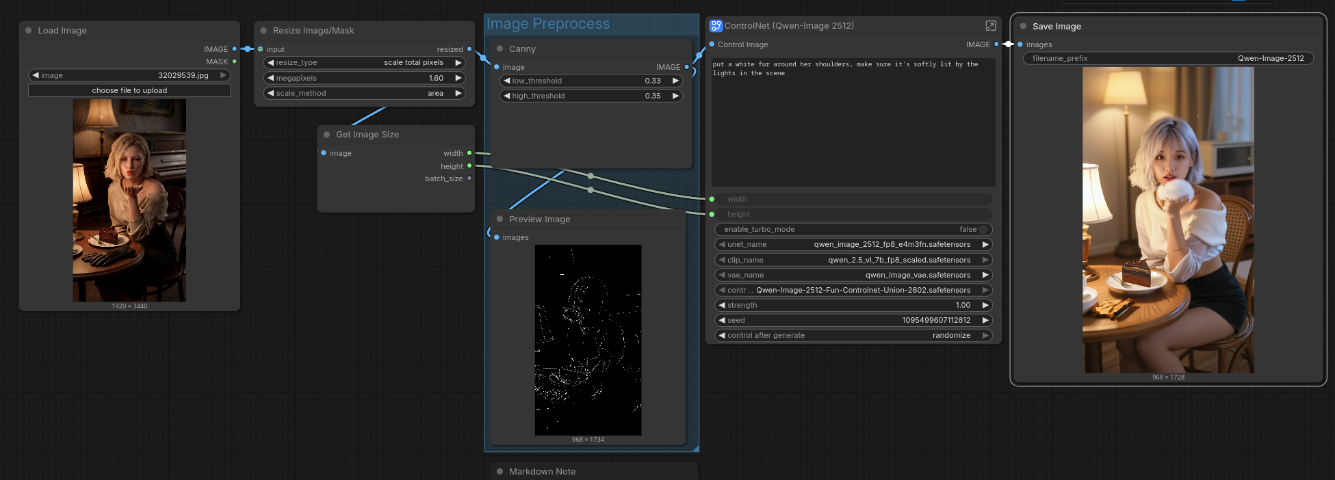The height and width of the screenshot is (480, 1335).
Task: Click choose file to upload button
Action: coord(129,90)
